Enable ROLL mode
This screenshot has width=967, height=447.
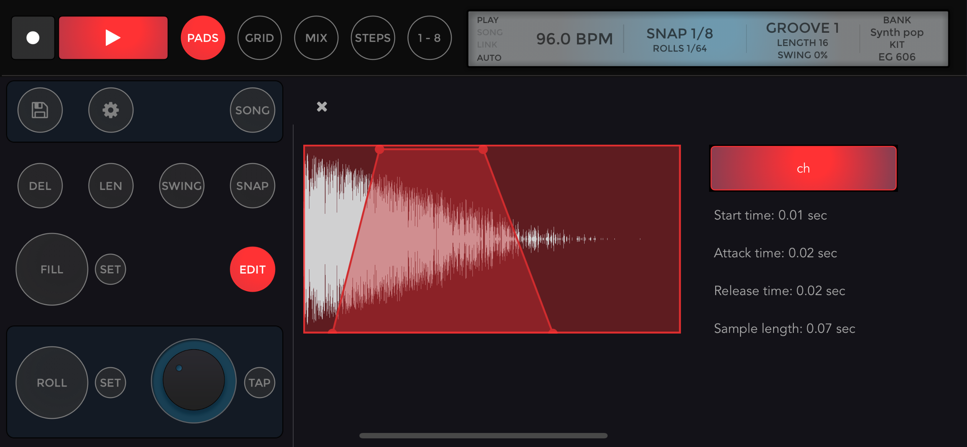click(51, 382)
